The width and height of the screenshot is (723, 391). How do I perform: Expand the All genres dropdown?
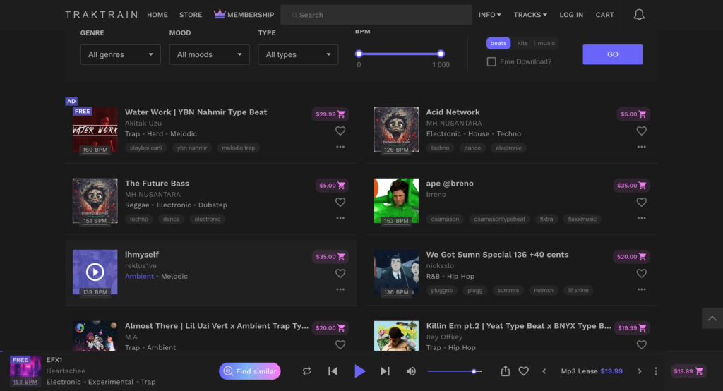[x=120, y=54]
